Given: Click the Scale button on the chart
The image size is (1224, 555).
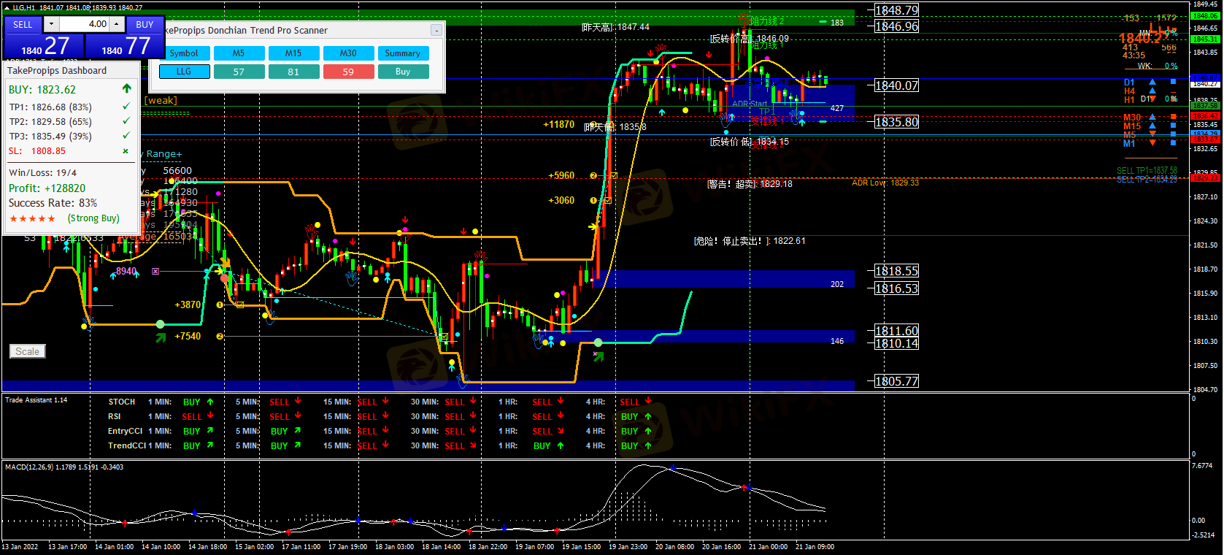Looking at the screenshot, I should click(28, 351).
